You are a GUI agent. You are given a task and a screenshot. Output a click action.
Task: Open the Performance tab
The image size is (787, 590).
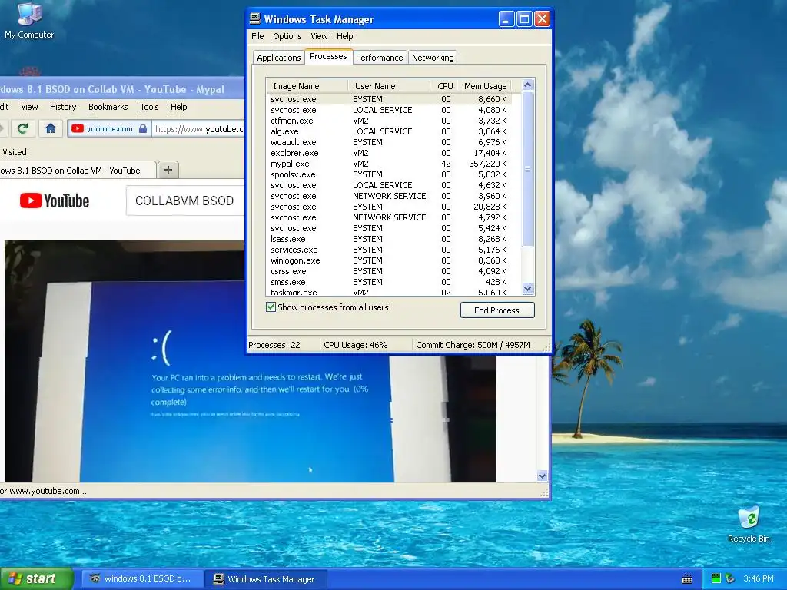tap(379, 58)
